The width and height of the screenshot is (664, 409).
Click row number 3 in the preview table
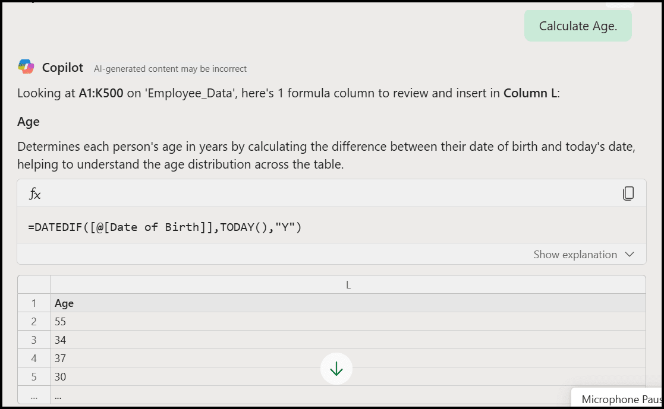[x=34, y=340]
